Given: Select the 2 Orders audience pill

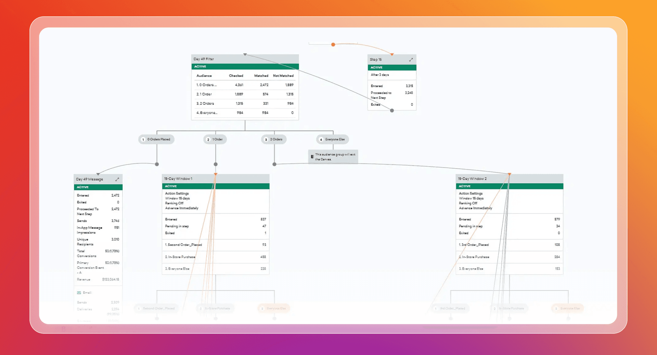Looking at the screenshot, I should [x=274, y=139].
